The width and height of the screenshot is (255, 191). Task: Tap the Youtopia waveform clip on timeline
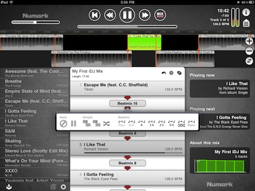(227, 42)
